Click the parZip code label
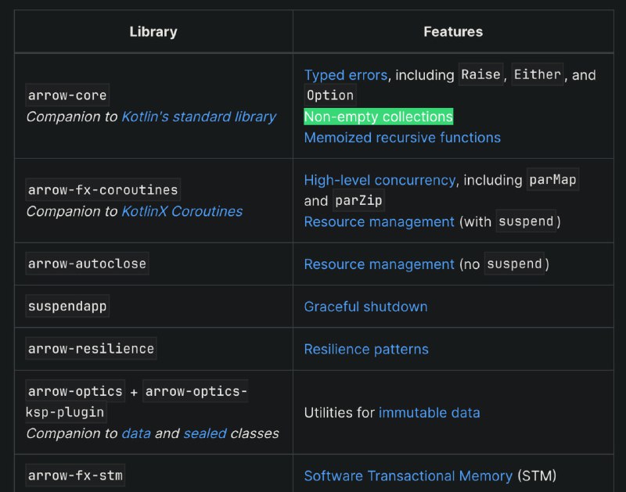 358,200
